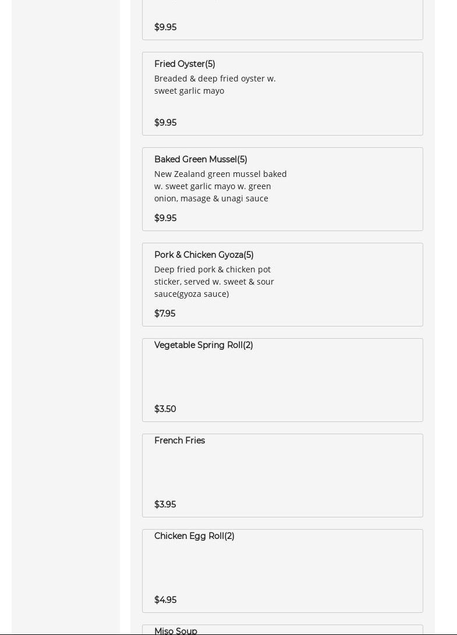Select the $9.95 price under Fried Oyster
The image size is (457, 635).
(165, 123)
